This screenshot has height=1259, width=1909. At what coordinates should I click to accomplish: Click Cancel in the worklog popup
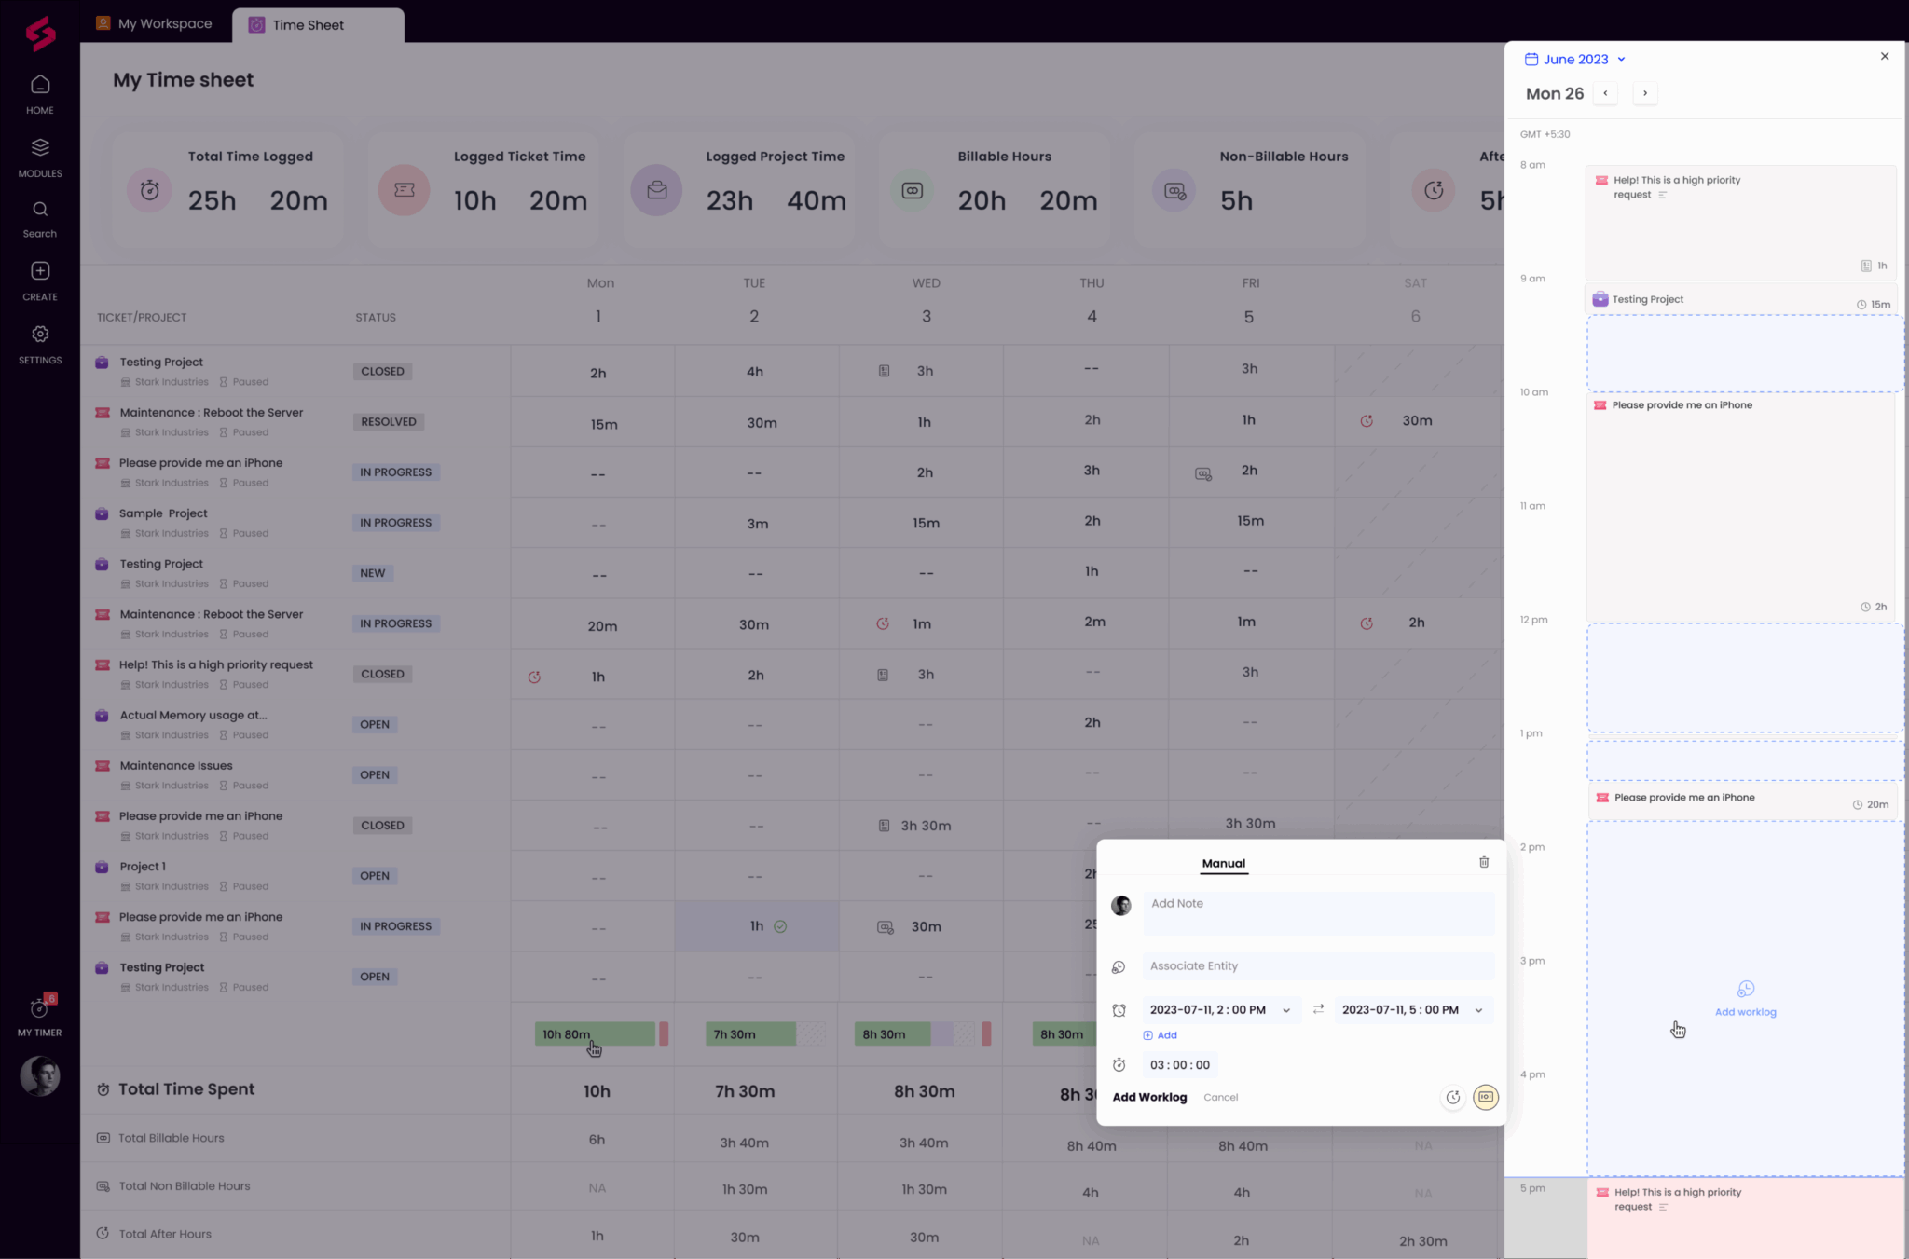1220,1097
